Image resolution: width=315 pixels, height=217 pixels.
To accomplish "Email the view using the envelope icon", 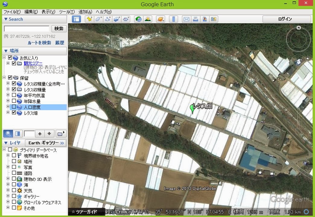I will coord(186,19).
